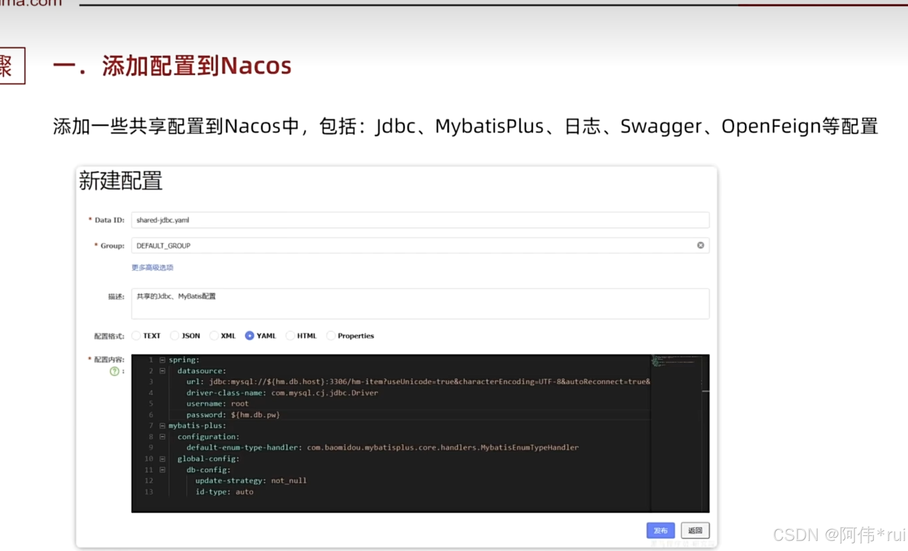Click the update-strategy: not_null line
Screen dimensions: 908x551
coord(251,481)
